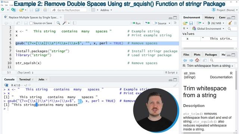The height and width of the screenshot is (134, 239).
Task: Click save icon in editor toolbar
Action: (x=26, y=23)
